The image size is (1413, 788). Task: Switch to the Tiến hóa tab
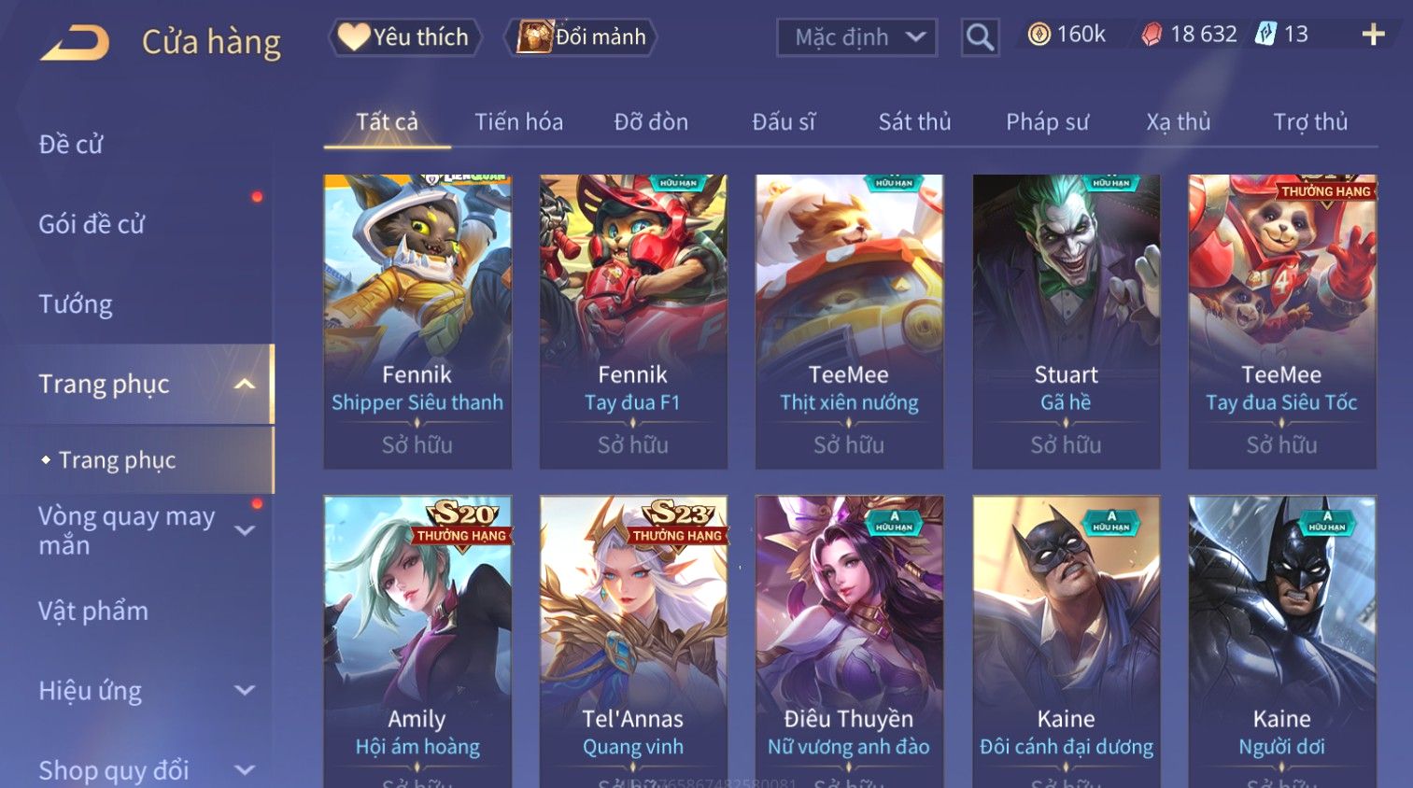(x=518, y=122)
